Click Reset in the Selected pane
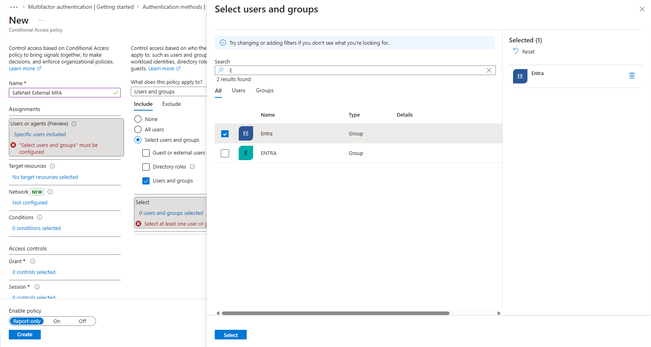 (528, 52)
